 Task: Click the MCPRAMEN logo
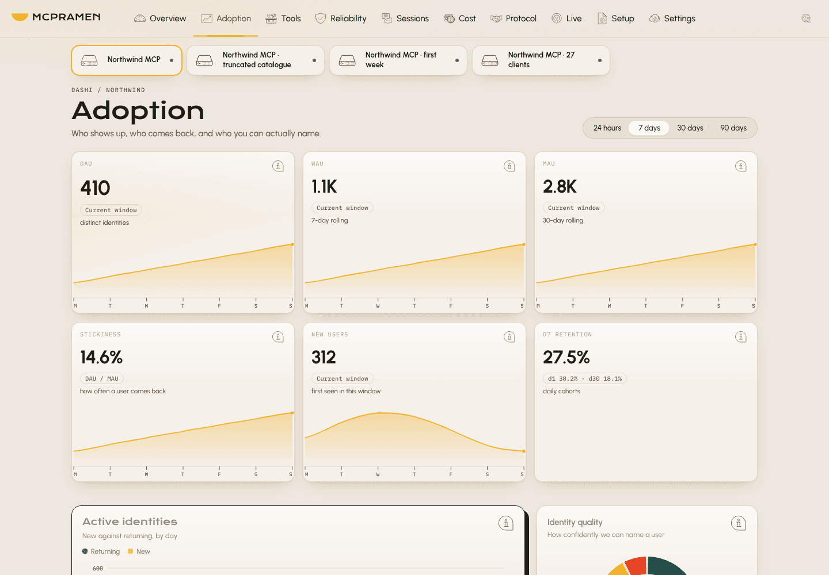56,17
